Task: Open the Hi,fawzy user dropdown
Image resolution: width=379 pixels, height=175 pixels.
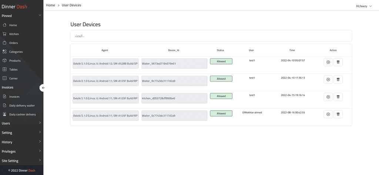Action: [364, 6]
